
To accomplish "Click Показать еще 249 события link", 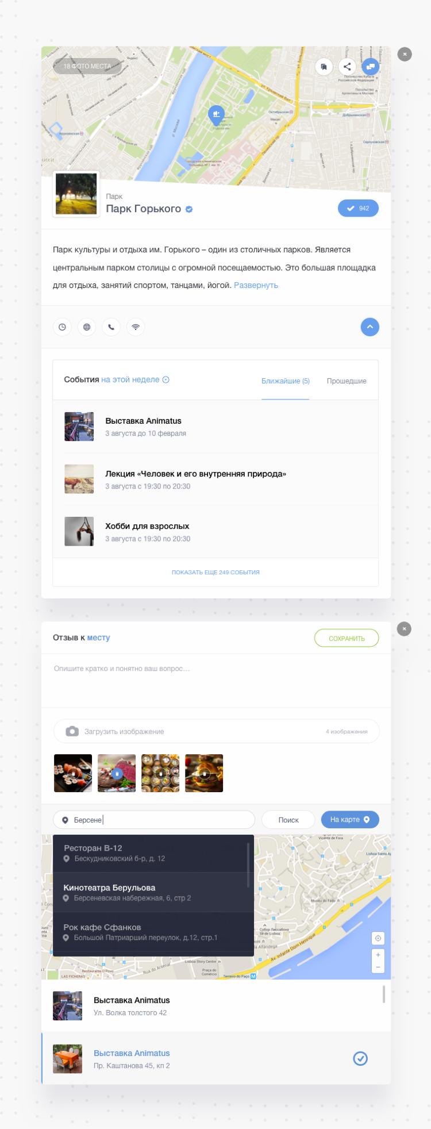I will 215,573.
